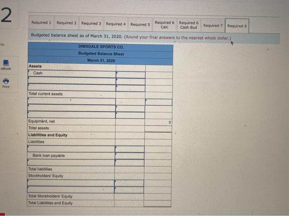Click the Total assets amount cell
Image resolution: width=289 pixels, height=216 pixels.
click(x=158, y=128)
